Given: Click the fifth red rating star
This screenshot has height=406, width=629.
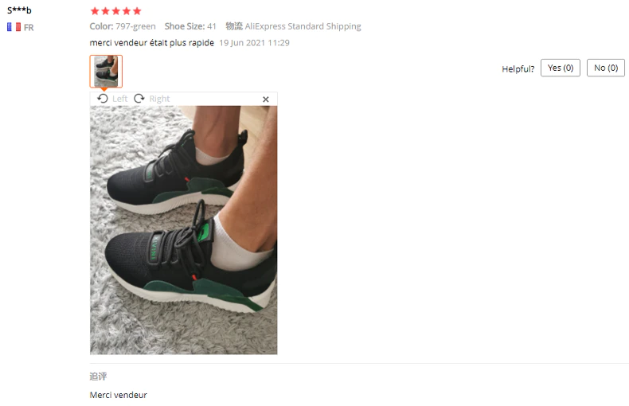Looking at the screenshot, I should pyautogui.click(x=137, y=11).
